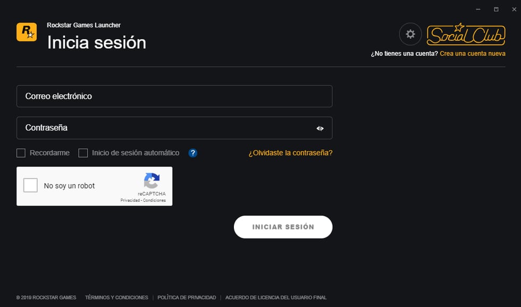Tick the Recordarme checkbox
The height and width of the screenshot is (307, 521).
tap(21, 153)
